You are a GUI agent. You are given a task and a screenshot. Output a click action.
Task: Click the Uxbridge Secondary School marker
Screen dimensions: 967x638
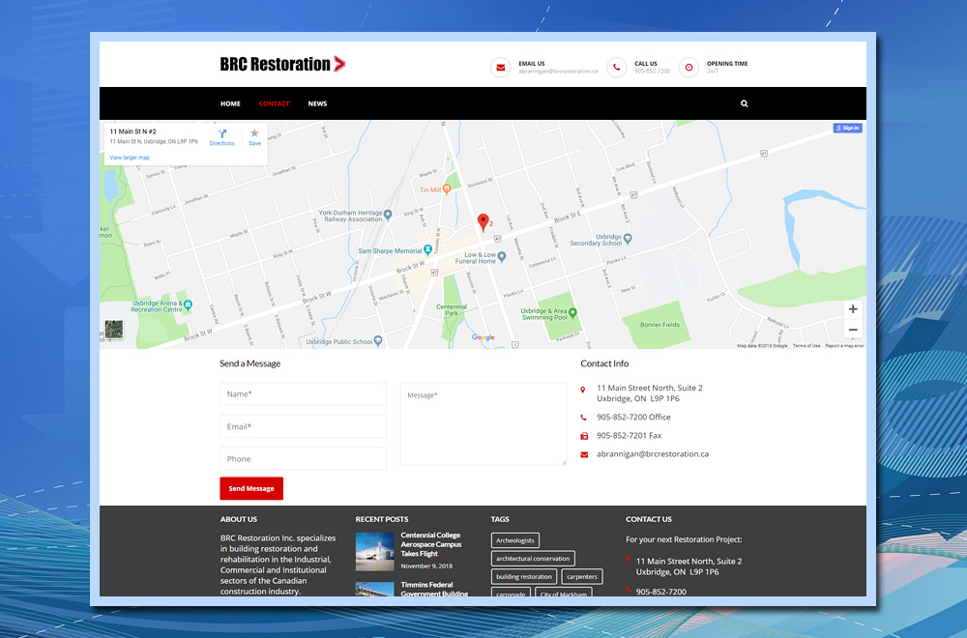click(x=628, y=239)
